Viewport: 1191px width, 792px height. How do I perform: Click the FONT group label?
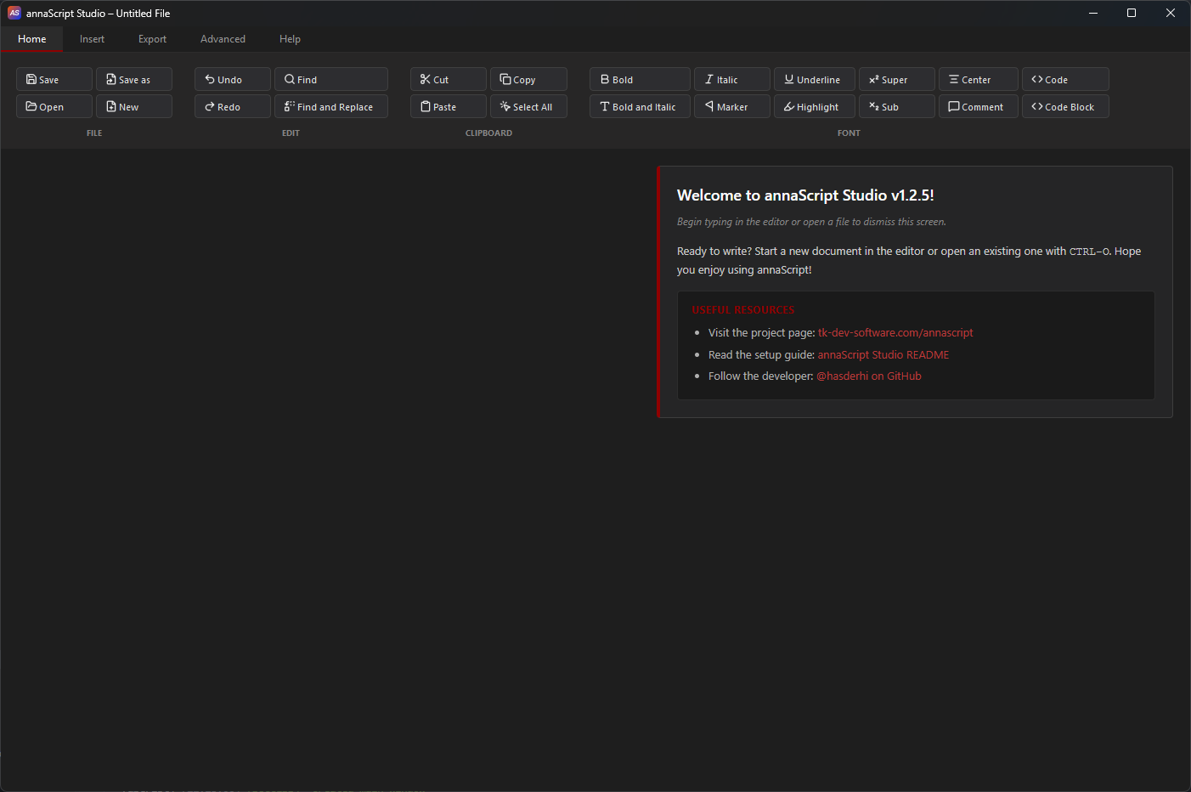(x=849, y=133)
